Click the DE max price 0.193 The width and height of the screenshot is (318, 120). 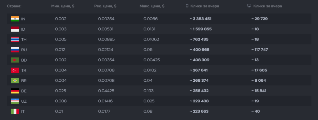[x=148, y=91]
